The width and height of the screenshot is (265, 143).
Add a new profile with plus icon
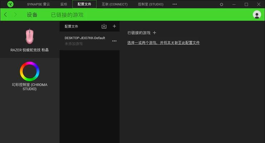coord(114,26)
